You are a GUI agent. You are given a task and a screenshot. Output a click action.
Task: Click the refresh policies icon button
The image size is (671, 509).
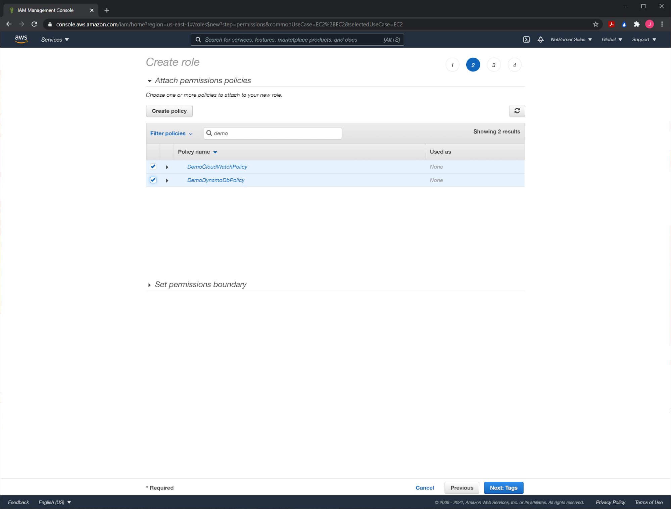coord(517,111)
